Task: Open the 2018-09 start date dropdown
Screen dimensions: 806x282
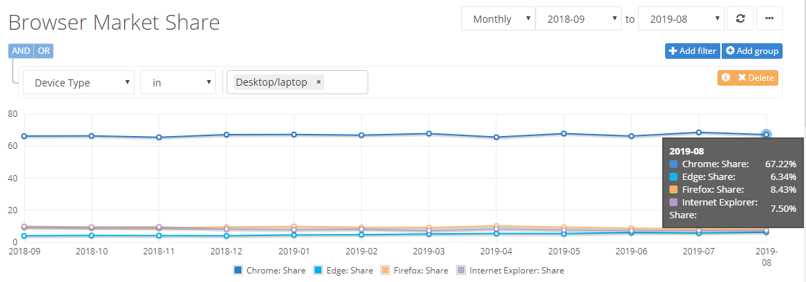Action: click(579, 19)
